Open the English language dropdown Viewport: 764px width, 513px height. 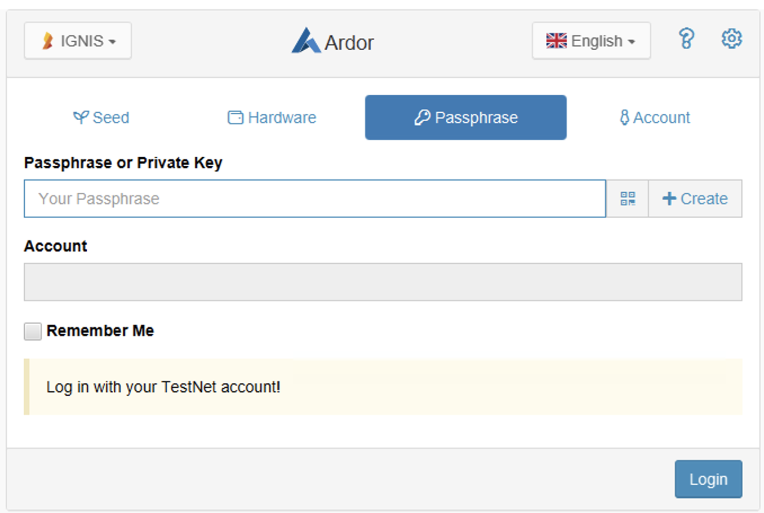591,41
